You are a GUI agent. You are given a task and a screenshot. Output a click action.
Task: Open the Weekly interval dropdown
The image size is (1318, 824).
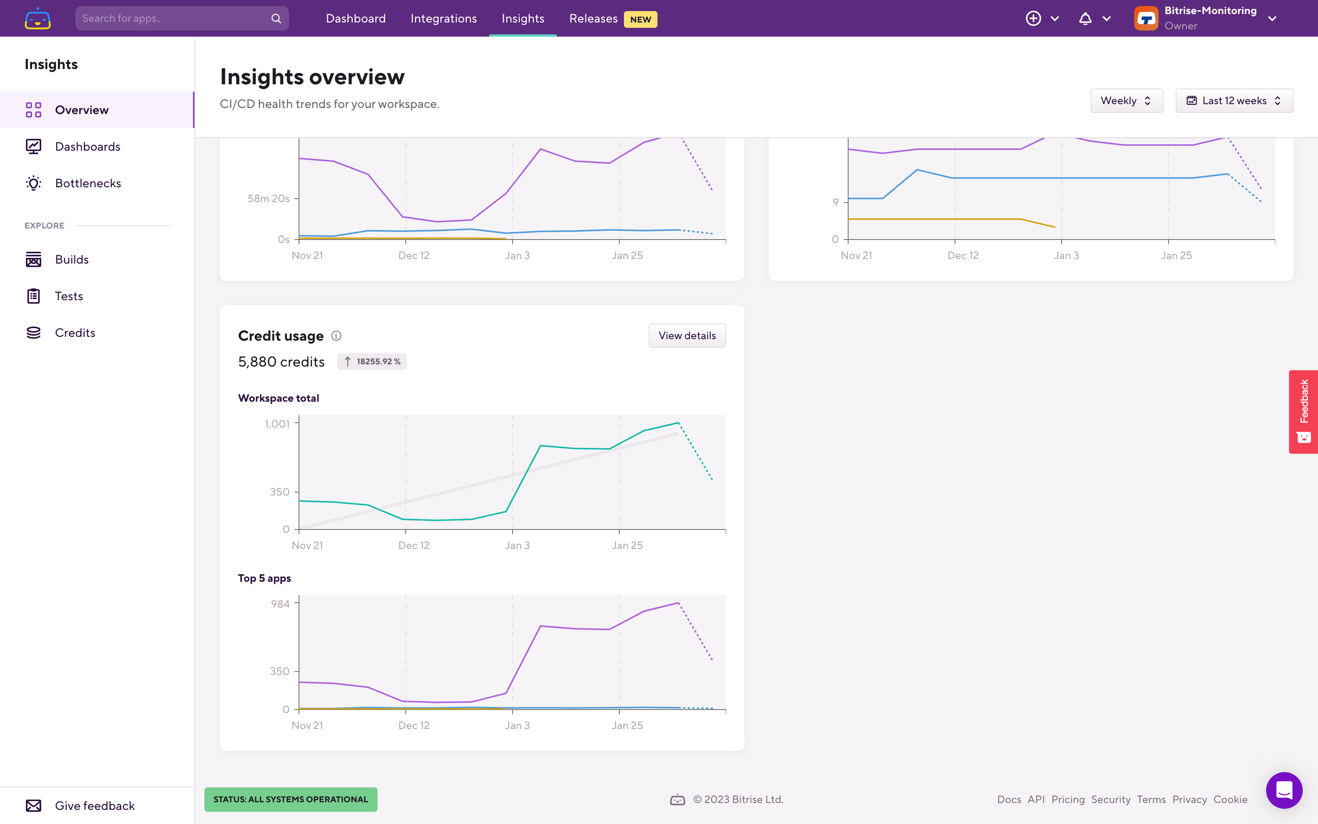pos(1126,101)
